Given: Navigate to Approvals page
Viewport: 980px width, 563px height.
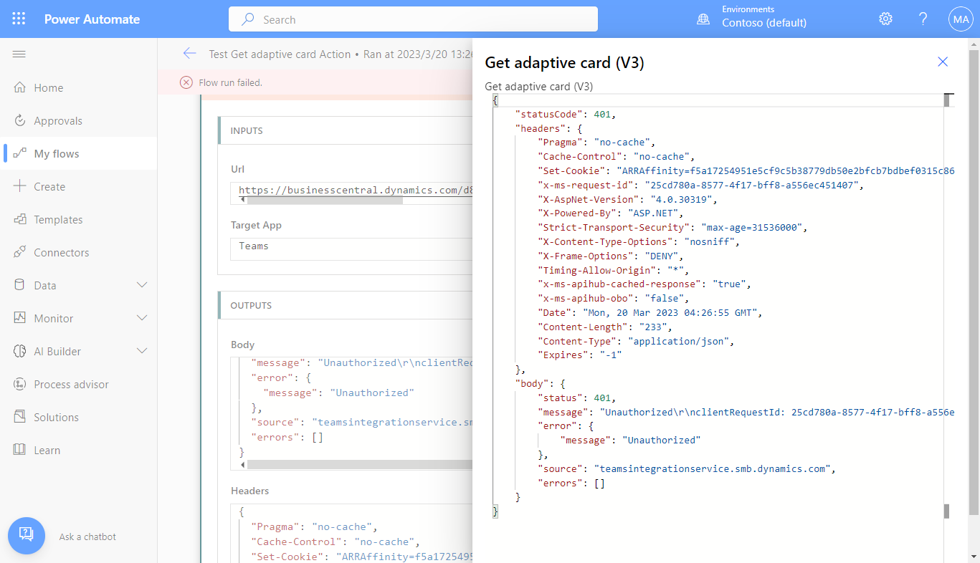Looking at the screenshot, I should click(58, 120).
